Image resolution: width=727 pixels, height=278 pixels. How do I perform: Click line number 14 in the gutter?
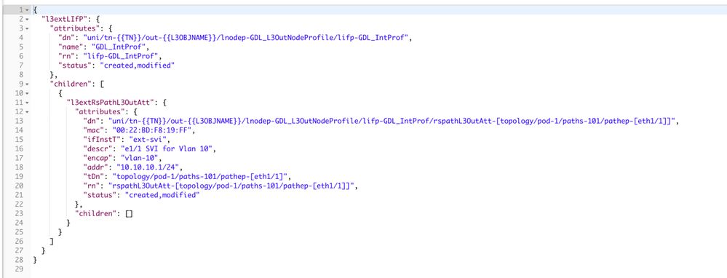point(19,130)
